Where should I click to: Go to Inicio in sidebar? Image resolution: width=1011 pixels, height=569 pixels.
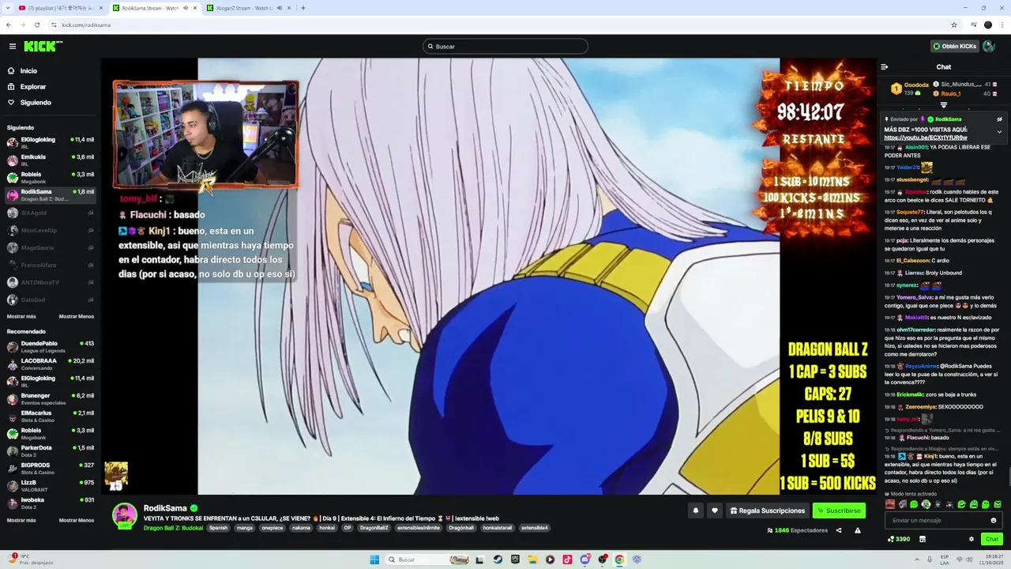[x=51, y=71]
